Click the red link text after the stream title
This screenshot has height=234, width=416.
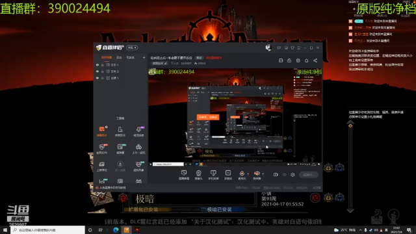(x=214, y=58)
